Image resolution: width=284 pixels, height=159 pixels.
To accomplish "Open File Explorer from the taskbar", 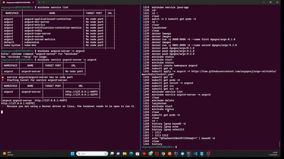I will tap(125, 154).
